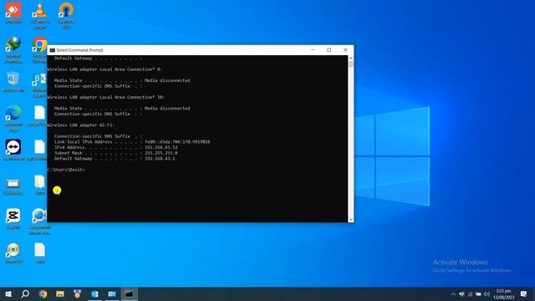Select the Recycle Bin desktop icon
535x301 pixels.
pyautogui.click(x=13, y=82)
